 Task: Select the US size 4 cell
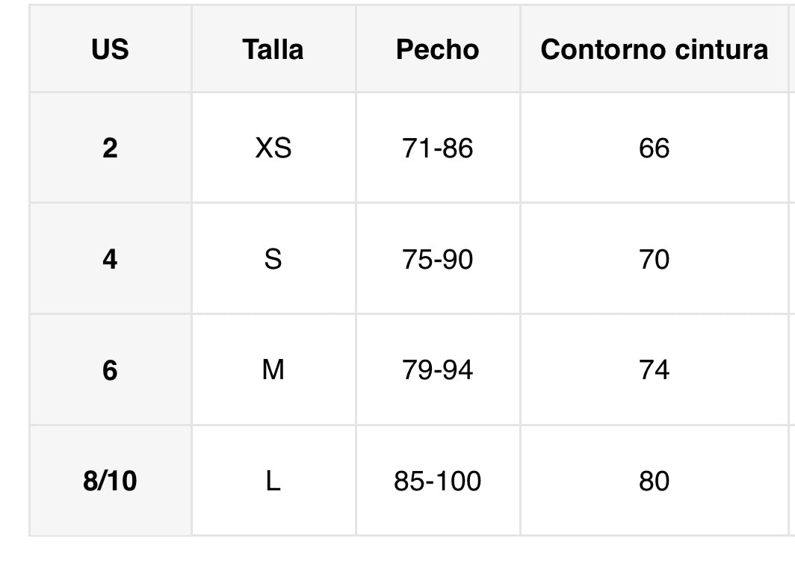110,259
